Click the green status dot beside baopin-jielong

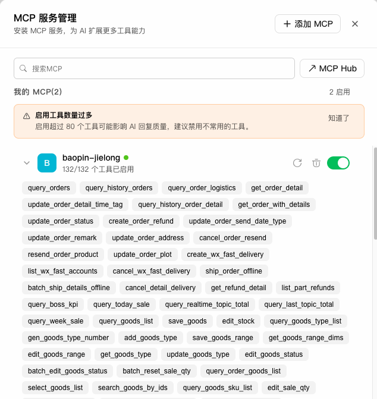(126, 158)
